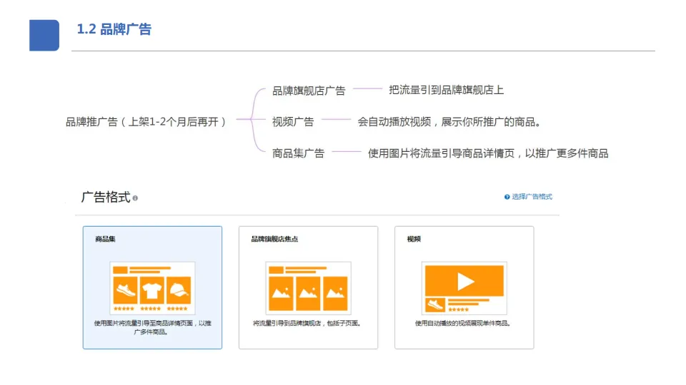Click the play button in 视频 illustration

pyautogui.click(x=465, y=281)
